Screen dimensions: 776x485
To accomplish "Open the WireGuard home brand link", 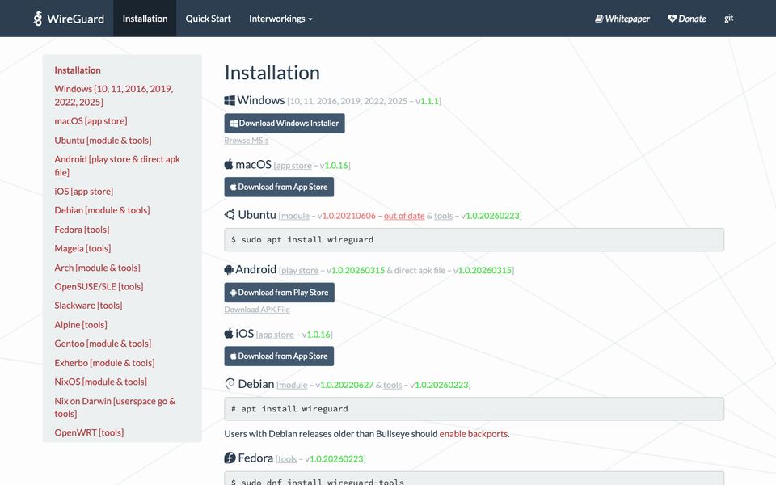I will (x=68, y=19).
